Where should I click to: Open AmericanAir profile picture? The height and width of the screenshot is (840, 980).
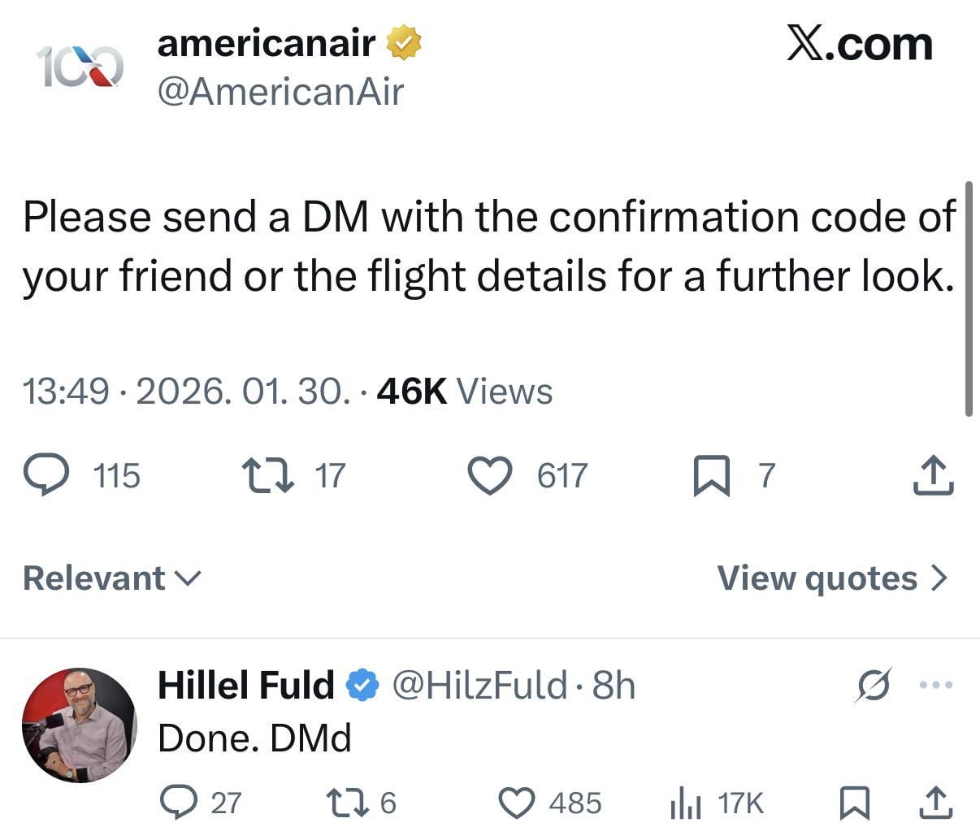[x=80, y=67]
